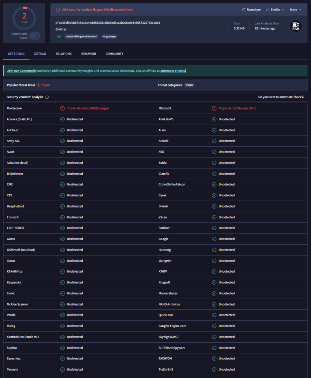Click the file name GIMI.rar
311x378 pixels.
click(x=61, y=29)
